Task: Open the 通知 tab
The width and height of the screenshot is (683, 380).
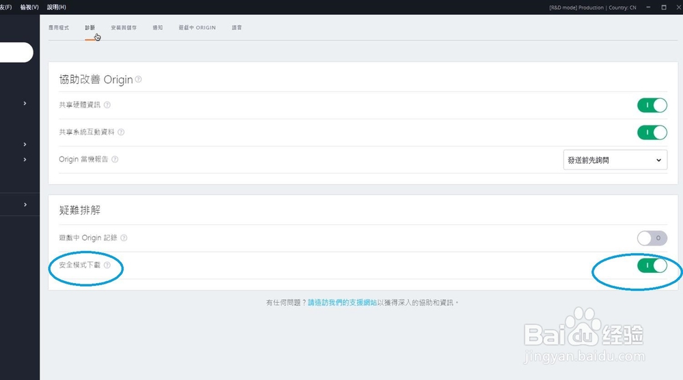Action: coord(158,27)
